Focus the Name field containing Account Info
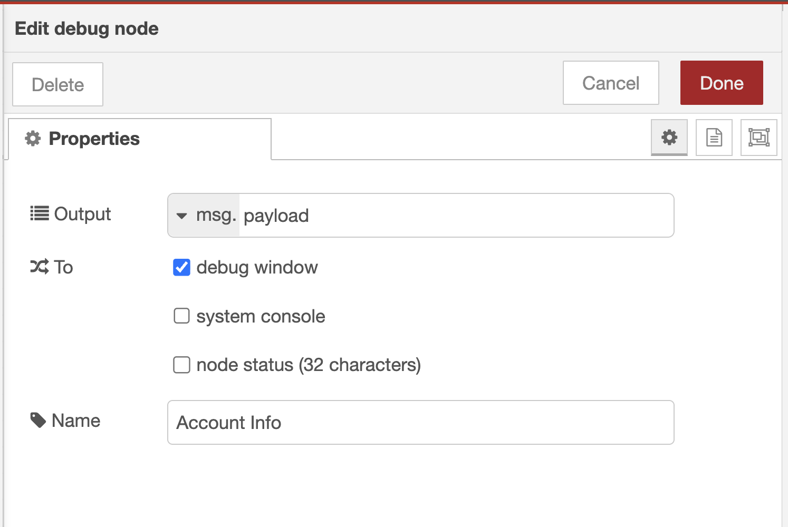The width and height of the screenshot is (788, 527). 420,422
